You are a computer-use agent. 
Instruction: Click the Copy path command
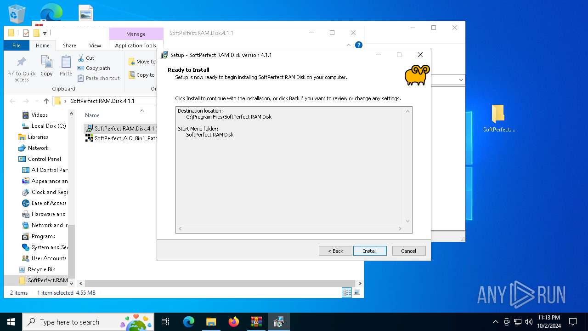pos(94,68)
